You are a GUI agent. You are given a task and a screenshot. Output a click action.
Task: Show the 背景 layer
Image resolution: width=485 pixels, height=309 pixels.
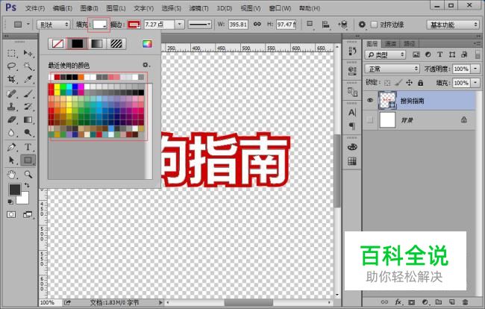[370, 119]
